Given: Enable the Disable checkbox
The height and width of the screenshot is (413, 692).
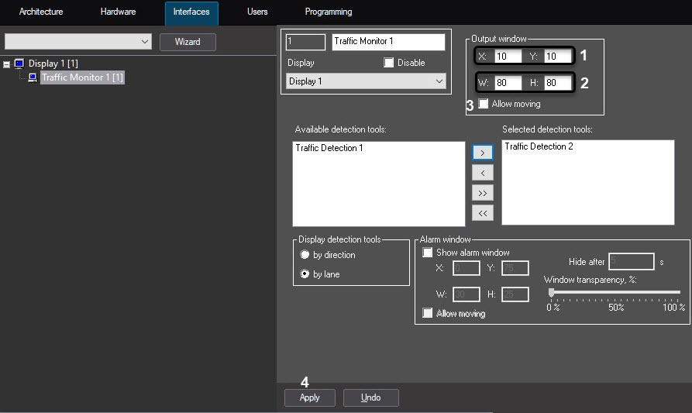Looking at the screenshot, I should point(389,63).
